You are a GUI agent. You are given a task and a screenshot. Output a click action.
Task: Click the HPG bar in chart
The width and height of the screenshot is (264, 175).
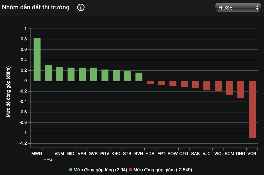(x=48, y=73)
